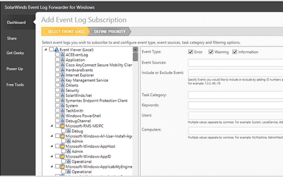This screenshot has height=177, width=283.
Task: Disable the Information event type checkbox
Action: click(235, 52)
